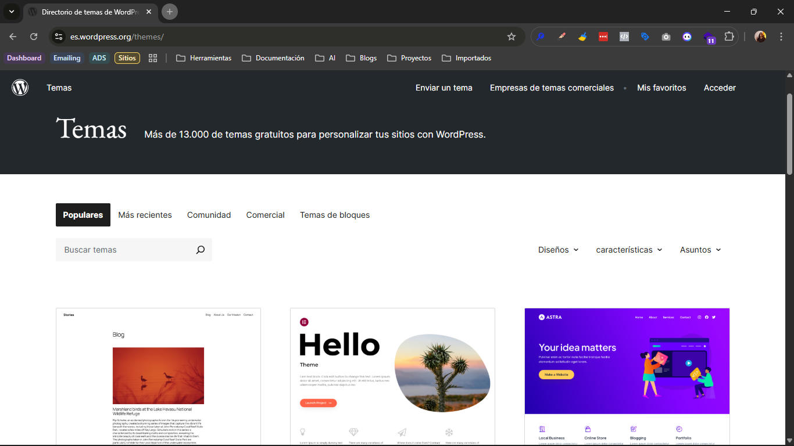This screenshot has height=446, width=794.
Task: Switch to the Temas de bloques tab
Action: pos(335,215)
